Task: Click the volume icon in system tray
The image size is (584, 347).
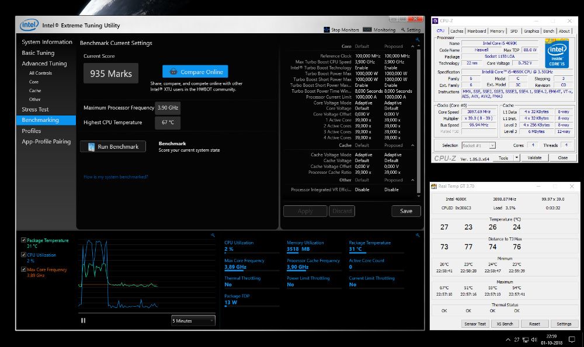Action: coord(534,339)
